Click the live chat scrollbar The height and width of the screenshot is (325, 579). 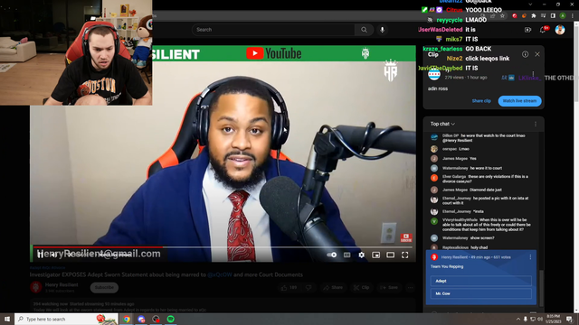click(x=541, y=288)
